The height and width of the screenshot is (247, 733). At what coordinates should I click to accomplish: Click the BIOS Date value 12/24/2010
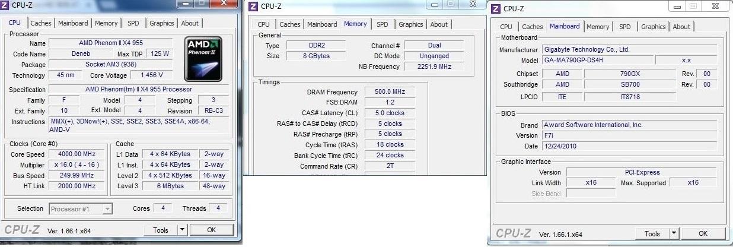click(x=629, y=146)
